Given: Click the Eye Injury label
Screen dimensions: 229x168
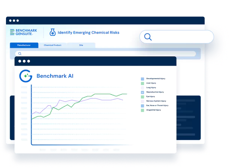Looking at the screenshot, I should (x=151, y=96).
